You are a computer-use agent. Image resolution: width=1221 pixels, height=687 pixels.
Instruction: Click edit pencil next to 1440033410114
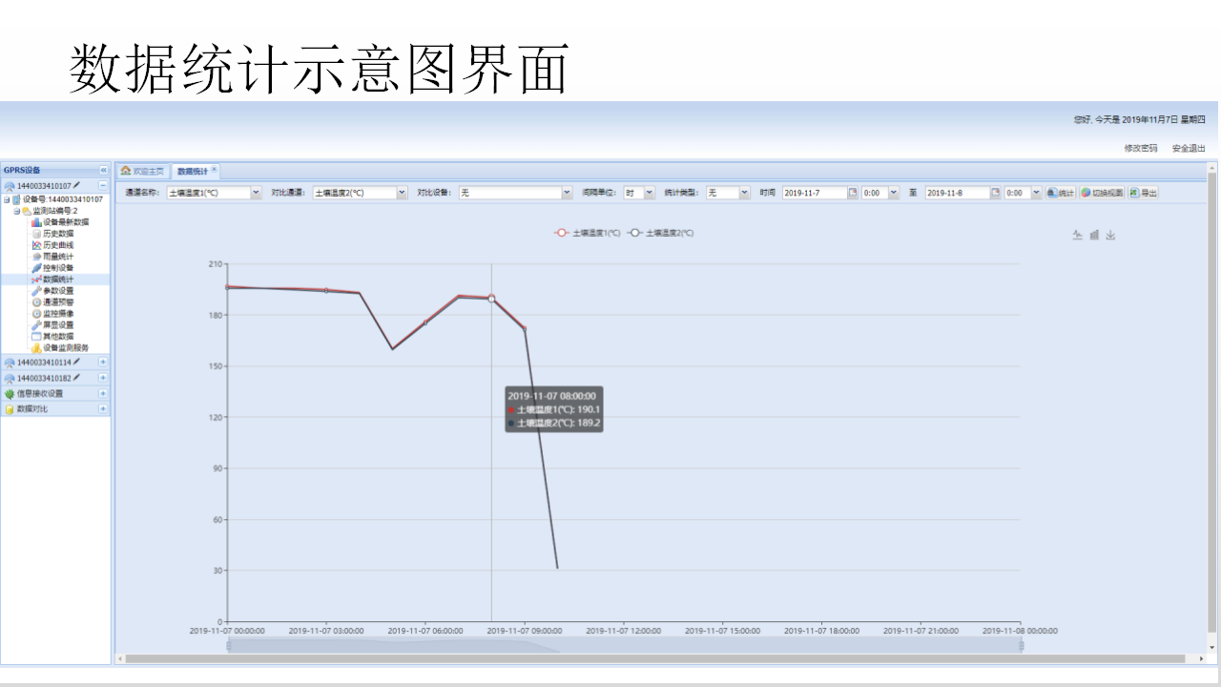76,363
